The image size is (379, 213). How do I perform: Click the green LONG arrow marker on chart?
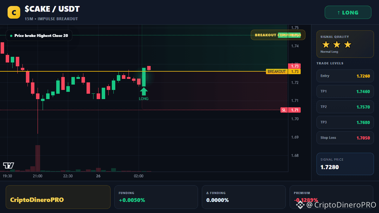click(144, 92)
